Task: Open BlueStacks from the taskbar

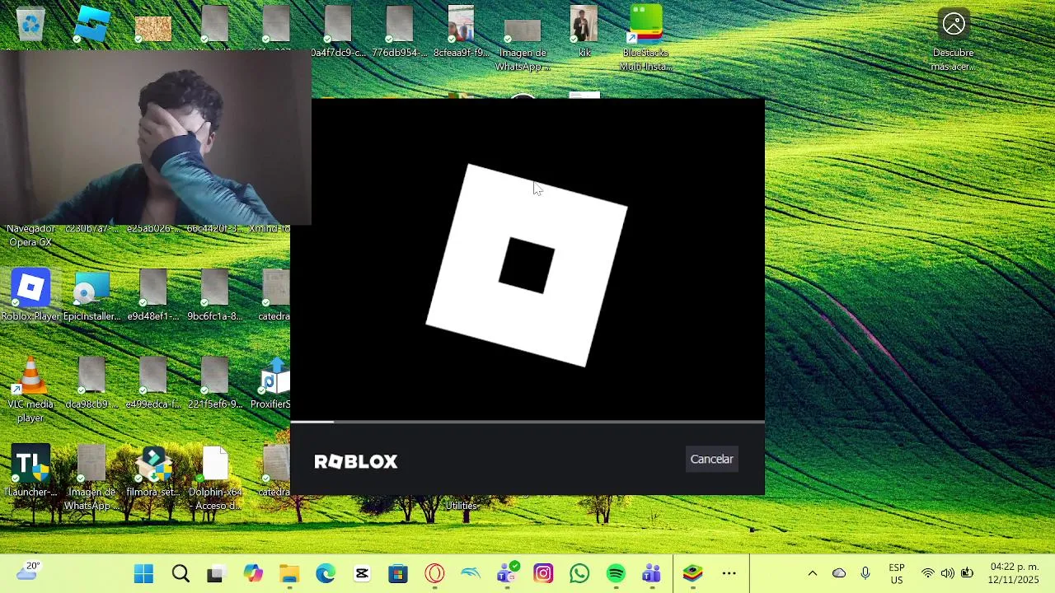Action: tap(692, 573)
